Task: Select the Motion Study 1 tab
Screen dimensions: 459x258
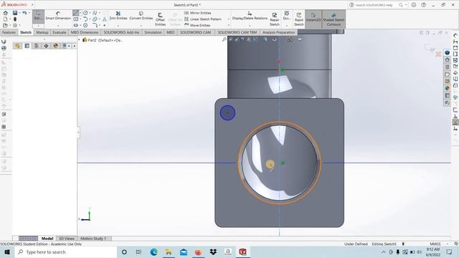Action: click(93, 239)
